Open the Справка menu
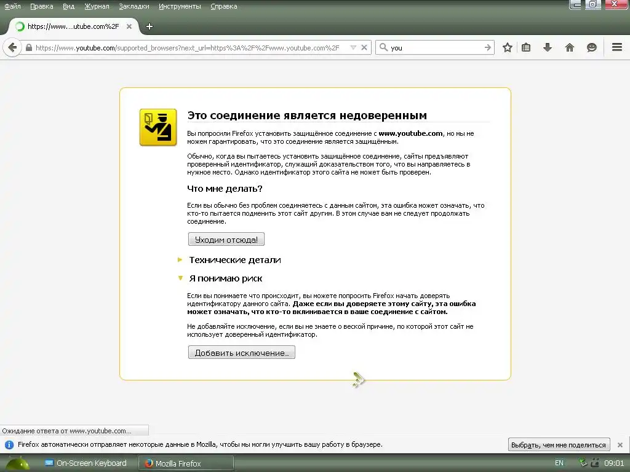 [x=224, y=6]
